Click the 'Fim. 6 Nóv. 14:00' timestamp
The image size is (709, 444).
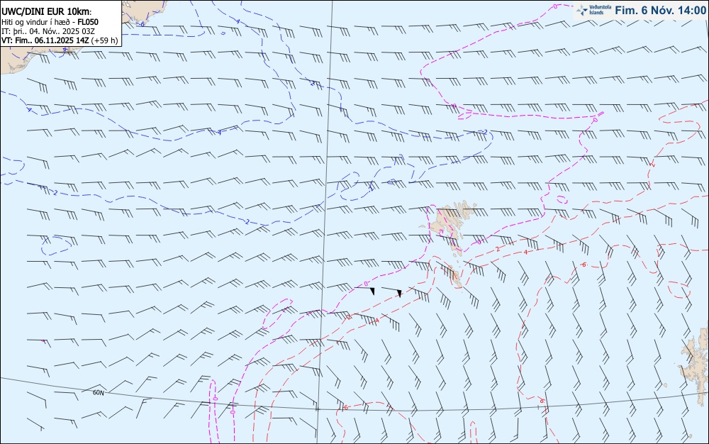click(x=660, y=11)
